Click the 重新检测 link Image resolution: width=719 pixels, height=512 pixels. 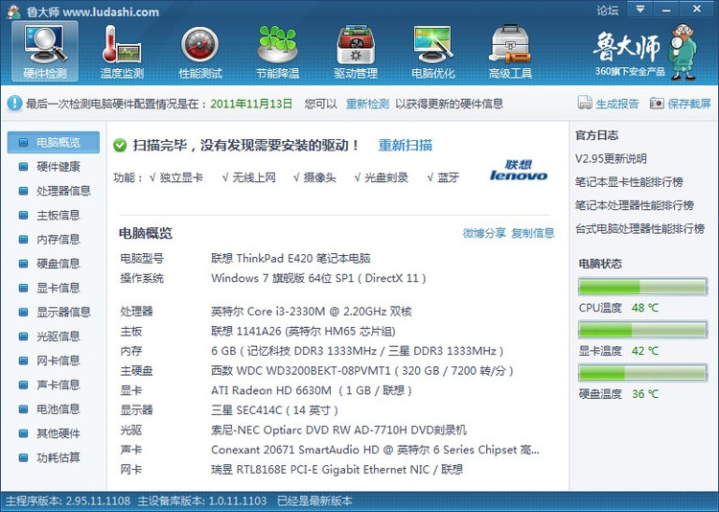(x=367, y=104)
